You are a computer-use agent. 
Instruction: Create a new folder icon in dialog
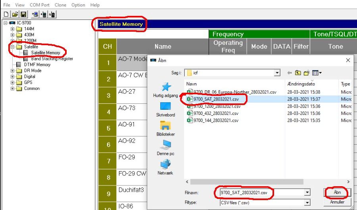[x=307, y=73]
